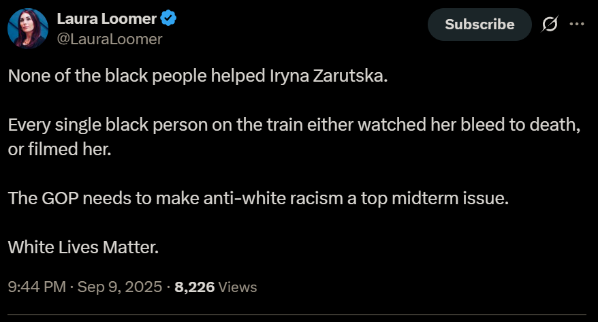Click the sentence about the GOP midterm issue
Image resolution: width=598 pixels, height=322 pixels.
258,199
